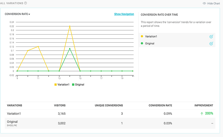Select the Original baseline row name
The height and width of the screenshot is (137, 223).
point(12,122)
